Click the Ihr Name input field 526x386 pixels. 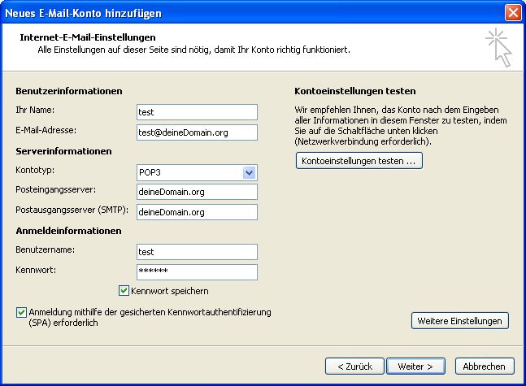pyautogui.click(x=197, y=112)
